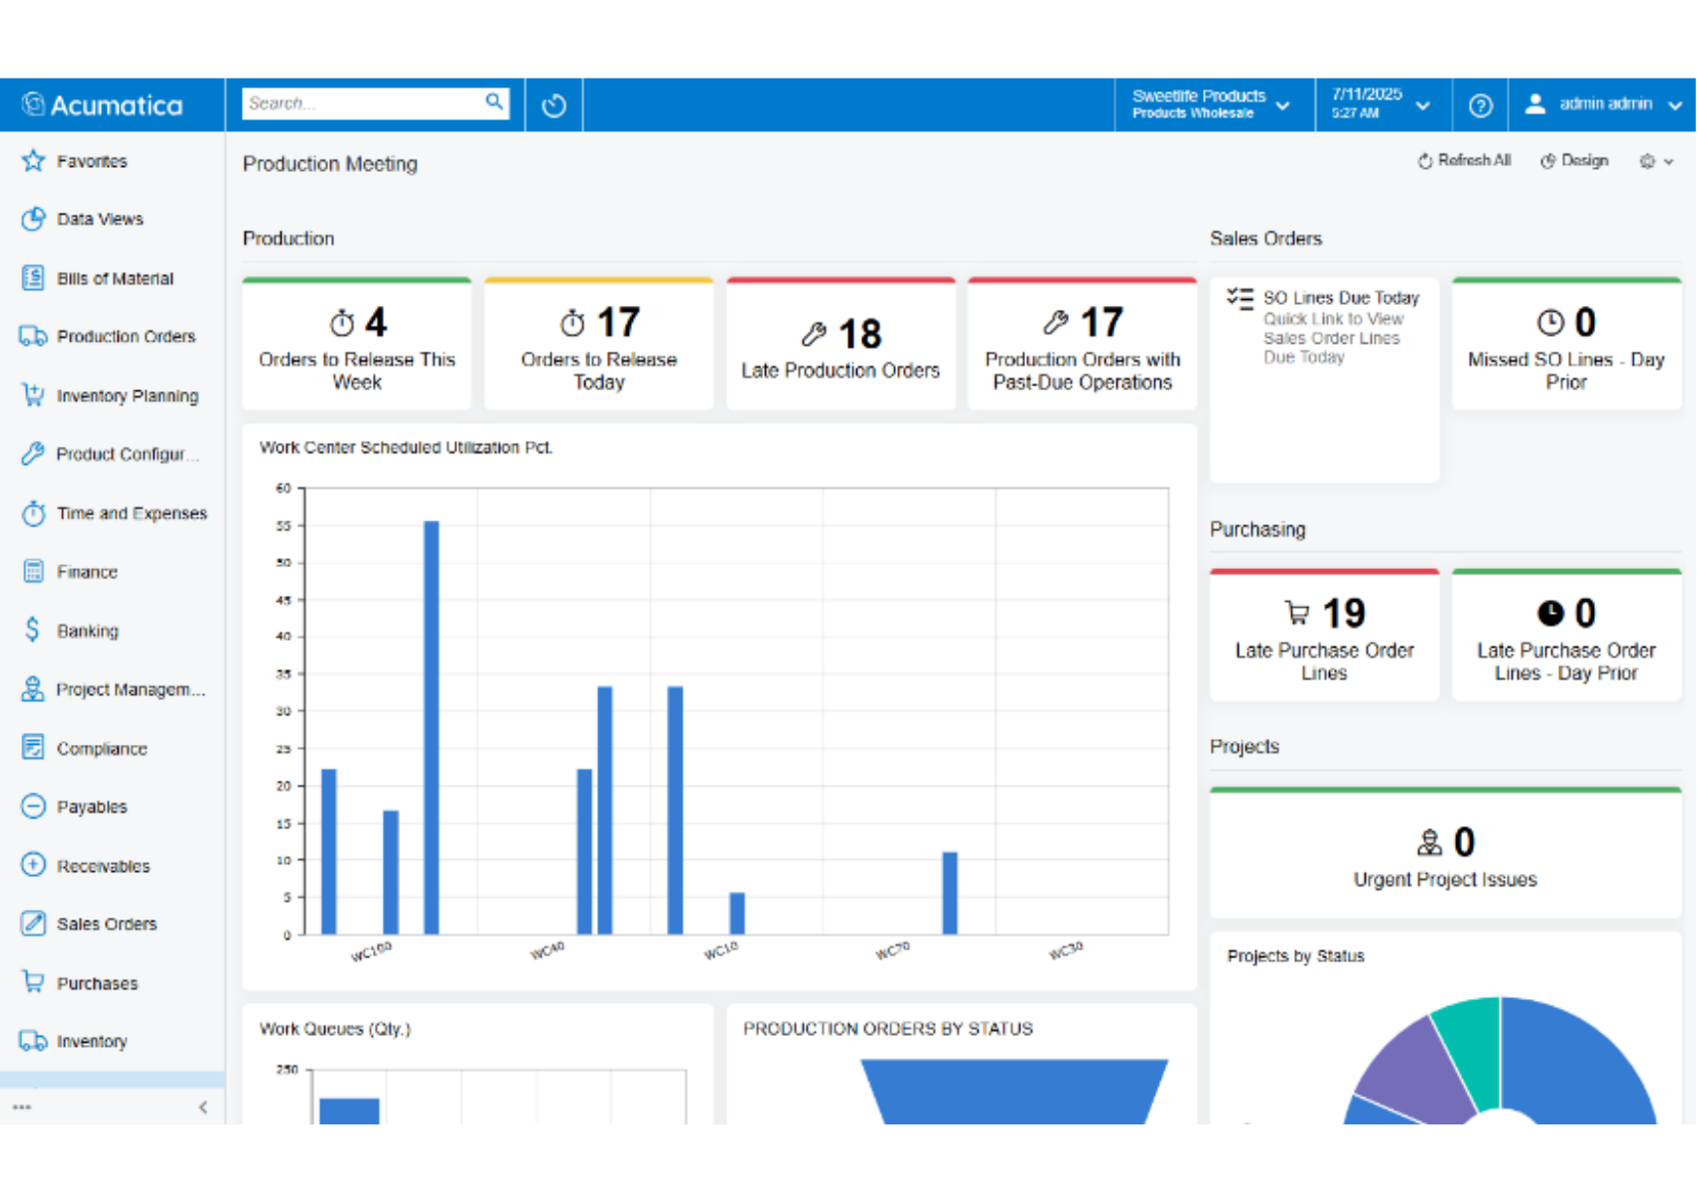1697x1204 pixels.
Task: Click the search magnifier icon
Action: (x=494, y=102)
